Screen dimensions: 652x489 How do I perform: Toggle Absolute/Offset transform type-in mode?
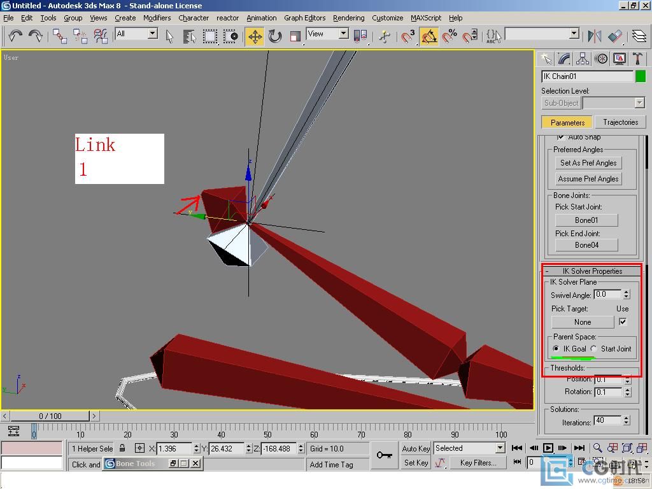[x=139, y=448]
